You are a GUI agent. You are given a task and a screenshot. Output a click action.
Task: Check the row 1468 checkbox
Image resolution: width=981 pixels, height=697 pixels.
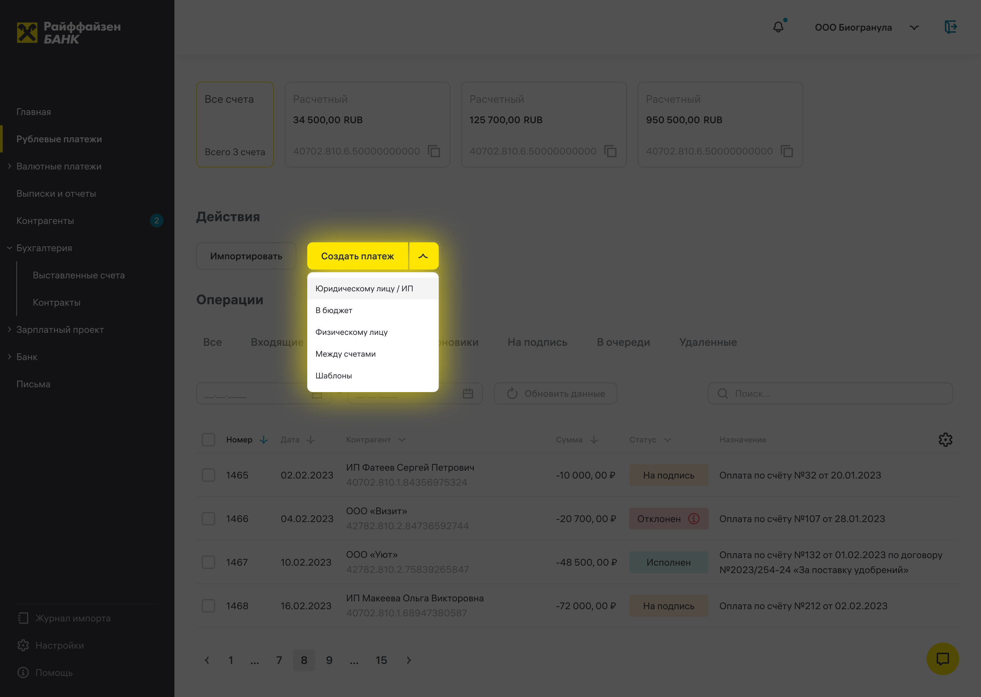point(208,605)
